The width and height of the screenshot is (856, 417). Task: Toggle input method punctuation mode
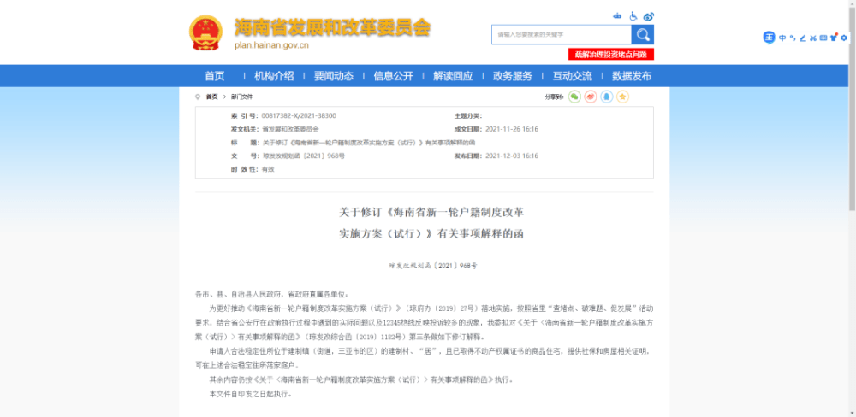(x=793, y=38)
